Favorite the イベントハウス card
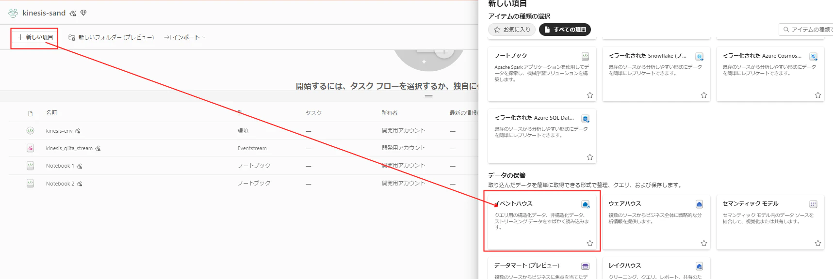This screenshot has width=833, height=279. point(590,243)
